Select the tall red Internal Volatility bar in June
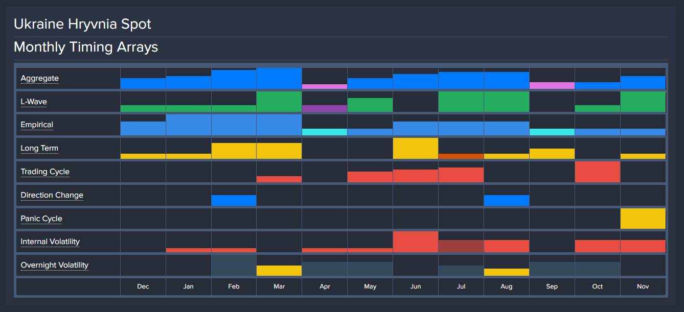Image resolution: width=684 pixels, height=312 pixels. [415, 242]
